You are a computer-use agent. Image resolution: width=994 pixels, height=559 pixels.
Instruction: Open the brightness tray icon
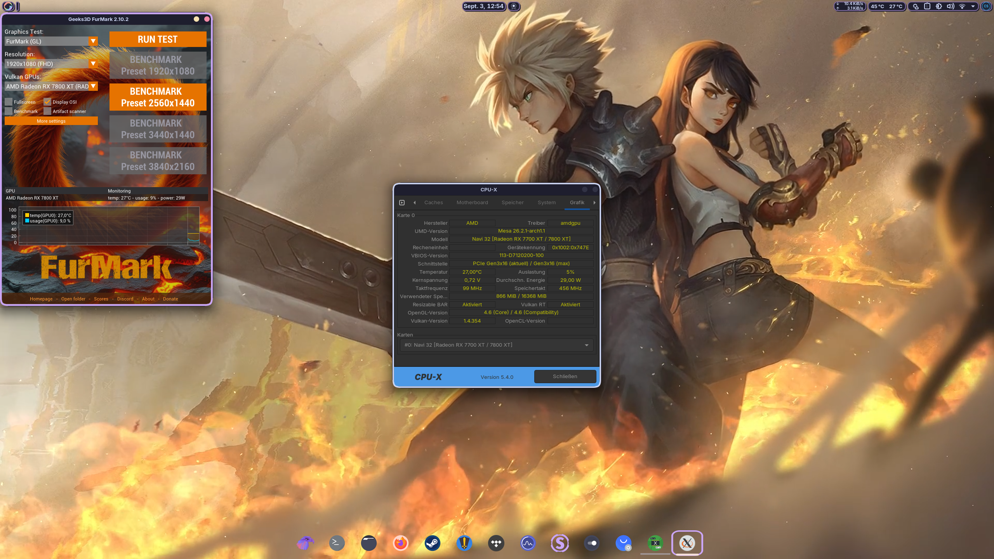(939, 6)
